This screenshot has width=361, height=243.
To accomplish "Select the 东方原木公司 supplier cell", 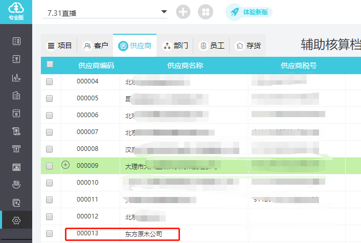I will (x=144, y=234).
